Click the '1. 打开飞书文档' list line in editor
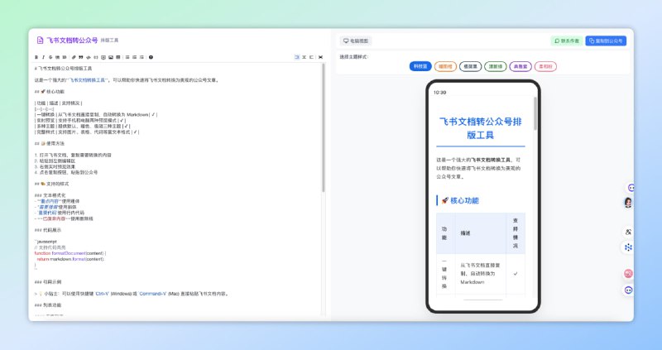Screen dimensions: 662x350 (x=73, y=155)
